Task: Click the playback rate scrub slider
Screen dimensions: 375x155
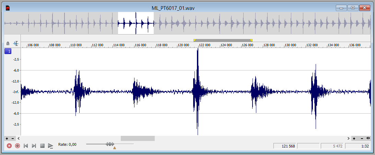Action: tap(110, 144)
